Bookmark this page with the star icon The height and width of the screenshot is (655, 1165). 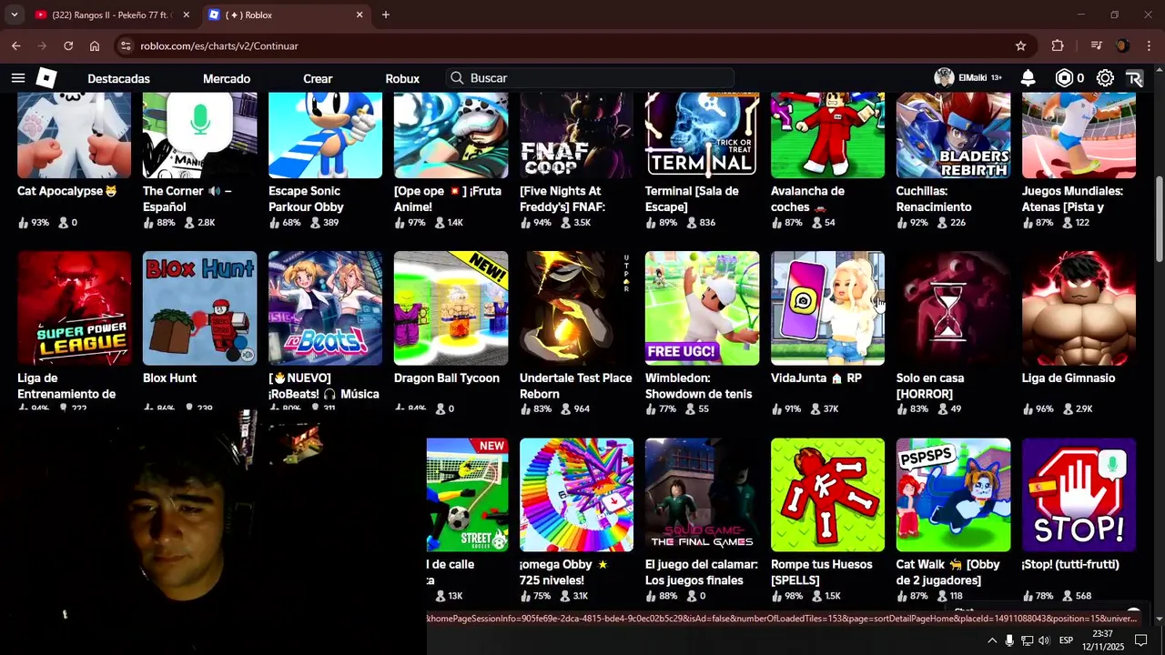click(x=1020, y=45)
